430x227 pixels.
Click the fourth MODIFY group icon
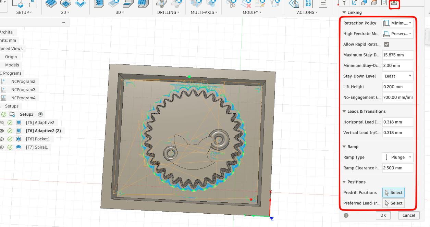point(274,3)
